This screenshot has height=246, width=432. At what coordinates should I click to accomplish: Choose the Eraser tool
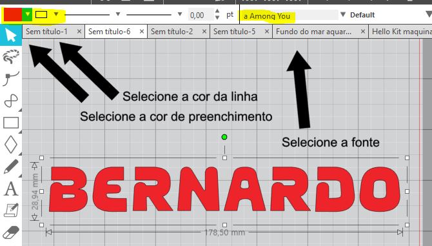(x=11, y=232)
